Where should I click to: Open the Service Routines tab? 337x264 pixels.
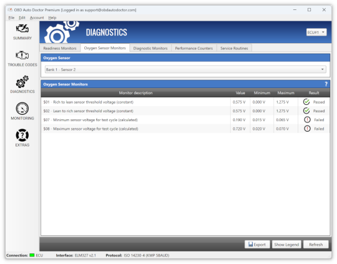234,48
